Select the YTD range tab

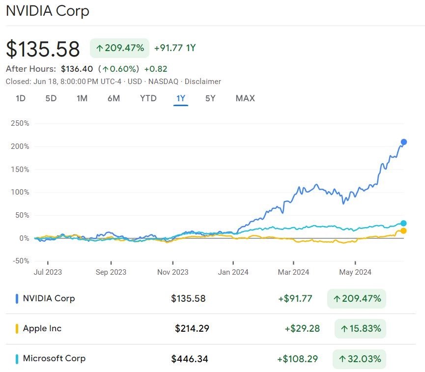(x=148, y=98)
